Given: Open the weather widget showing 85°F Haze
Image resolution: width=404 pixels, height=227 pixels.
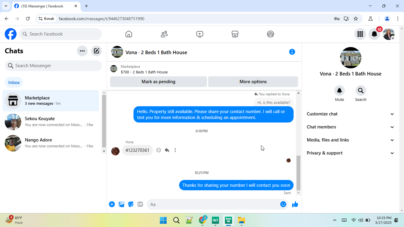Looking at the screenshot, I should pyautogui.click(x=15, y=220).
